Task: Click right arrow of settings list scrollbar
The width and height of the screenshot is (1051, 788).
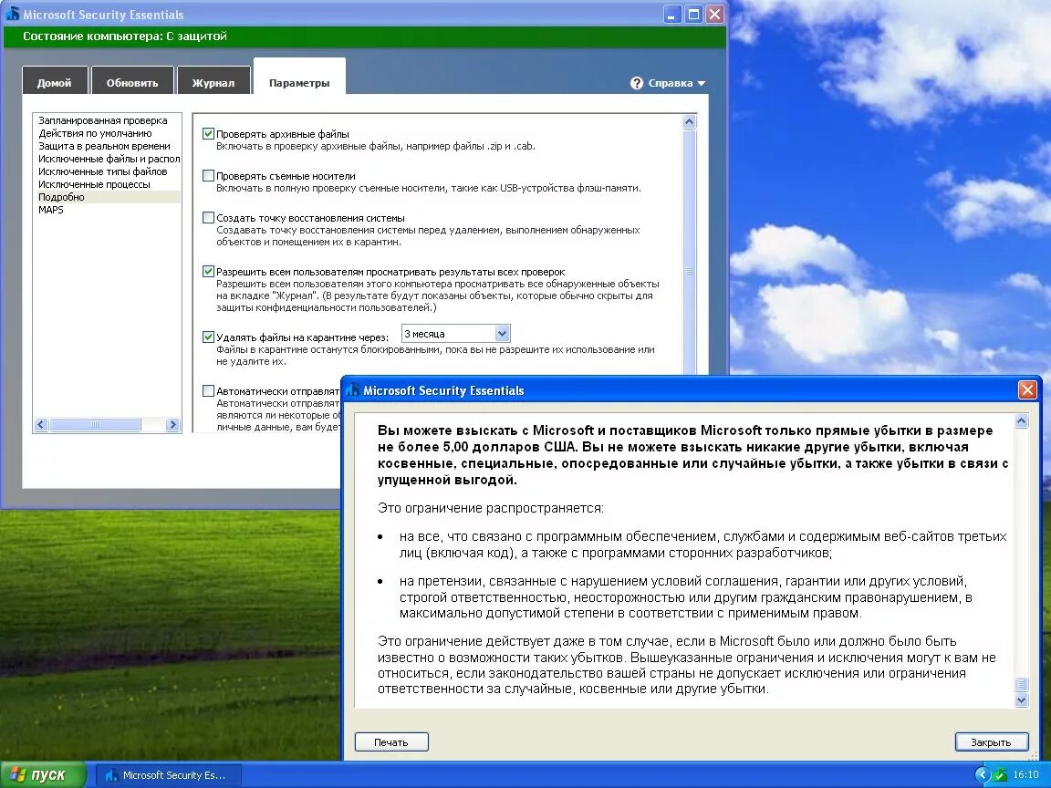Action: [x=173, y=424]
